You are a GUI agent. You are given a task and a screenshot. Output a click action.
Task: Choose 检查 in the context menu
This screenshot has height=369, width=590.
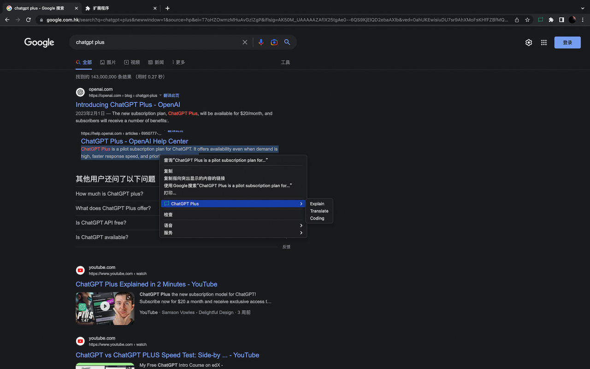pyautogui.click(x=233, y=215)
